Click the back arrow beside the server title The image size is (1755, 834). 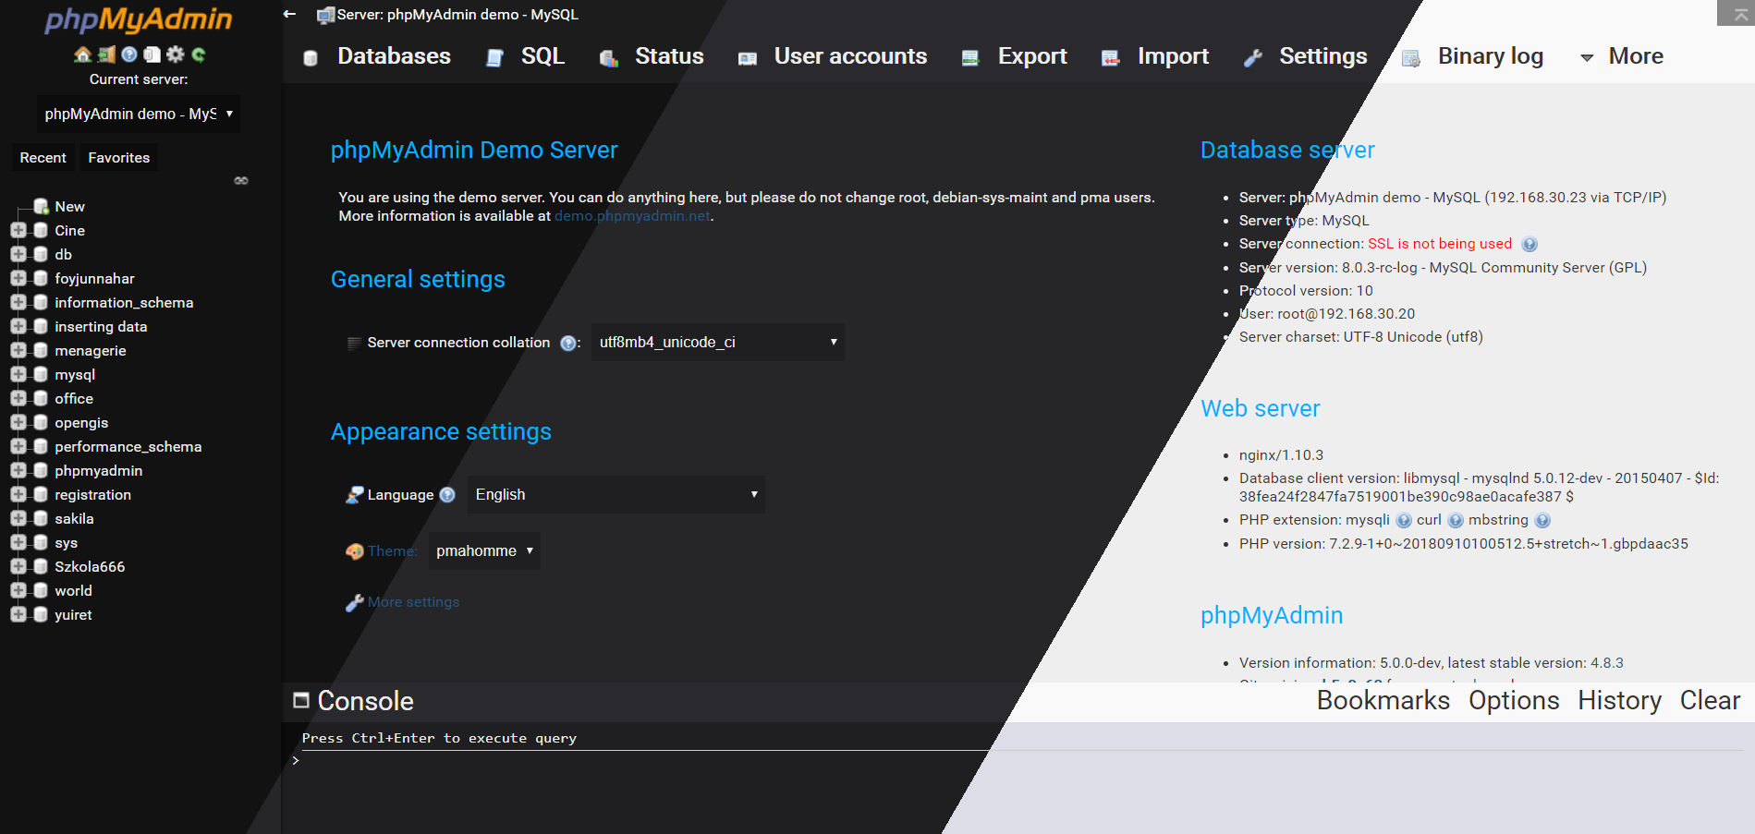click(289, 14)
